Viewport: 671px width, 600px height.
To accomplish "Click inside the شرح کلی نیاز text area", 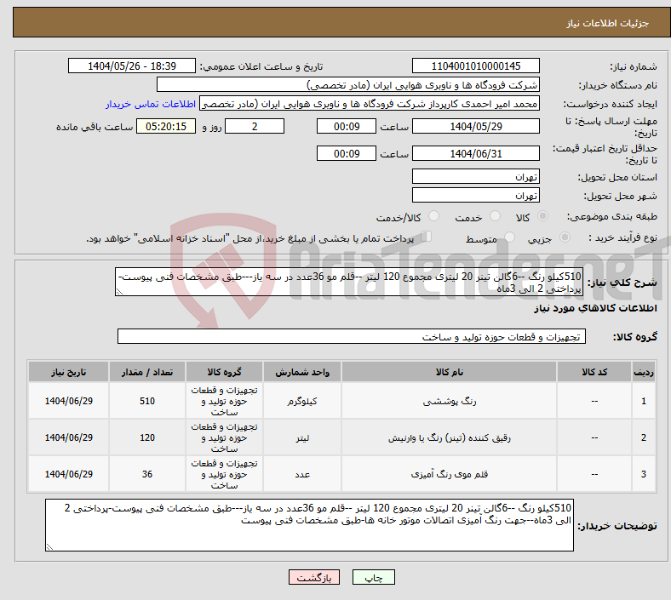I will point(350,283).
